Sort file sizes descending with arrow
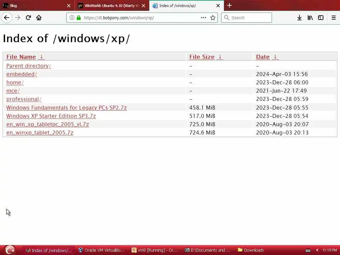The width and height of the screenshot is (340, 255). [x=220, y=57]
